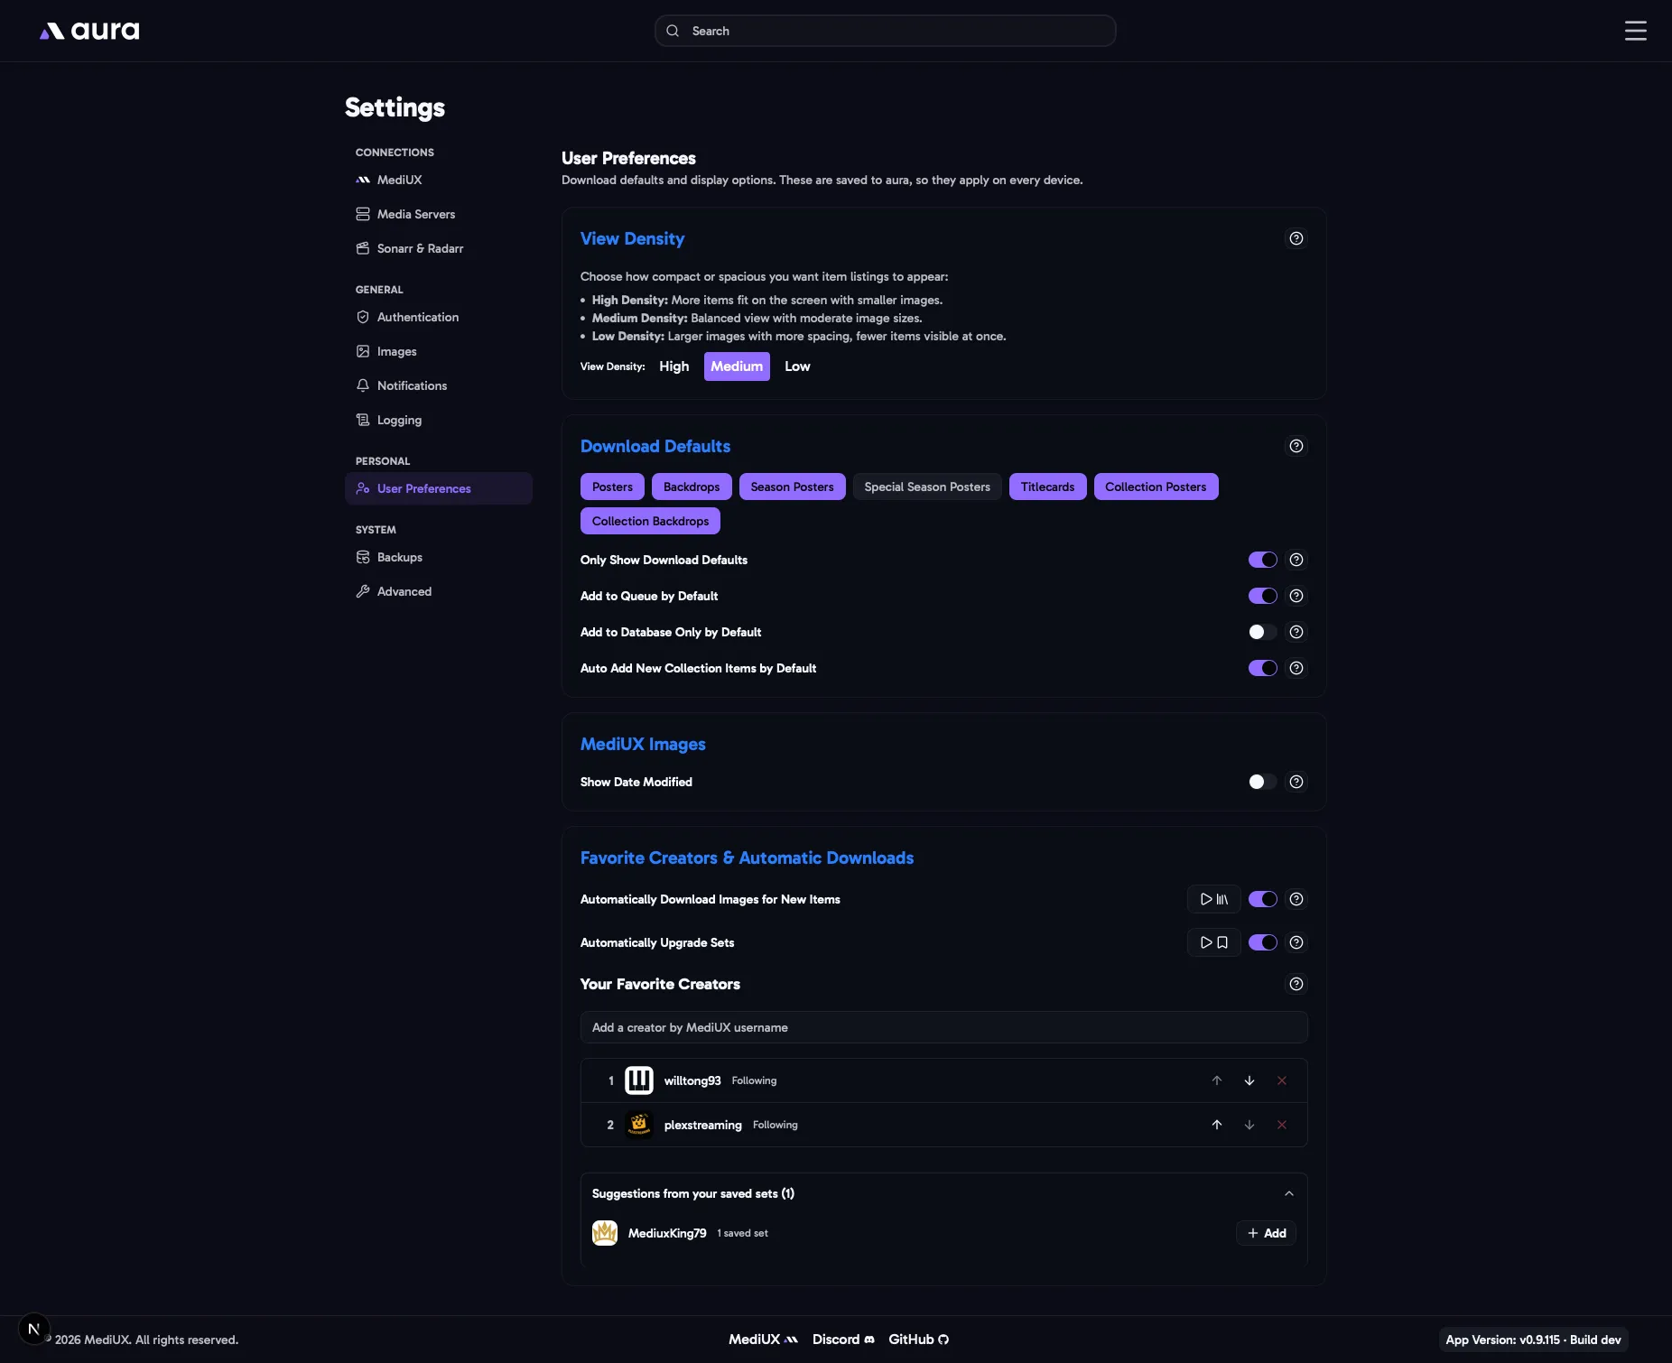Go to Media Servers settings

coord(439,214)
